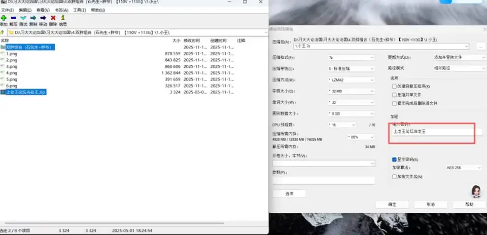The image size is (487, 235).
Task: Click the up-folder arrow beside address bar
Action: coord(2,32)
